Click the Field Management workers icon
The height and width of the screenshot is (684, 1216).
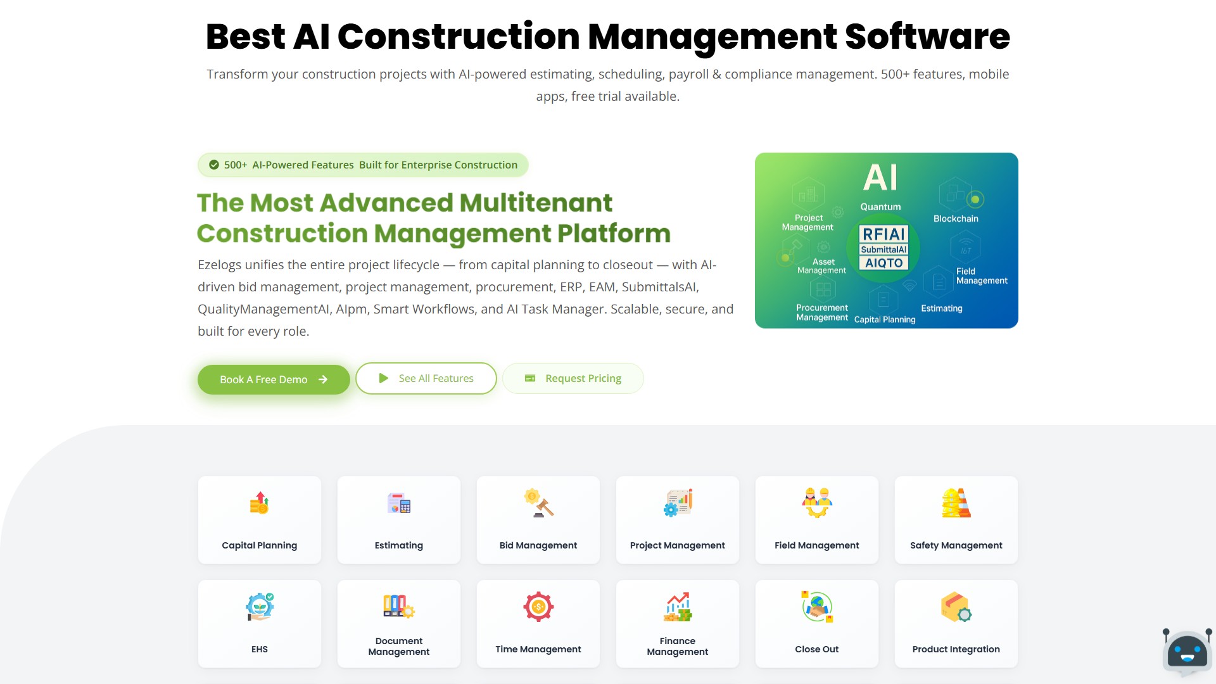click(x=817, y=504)
